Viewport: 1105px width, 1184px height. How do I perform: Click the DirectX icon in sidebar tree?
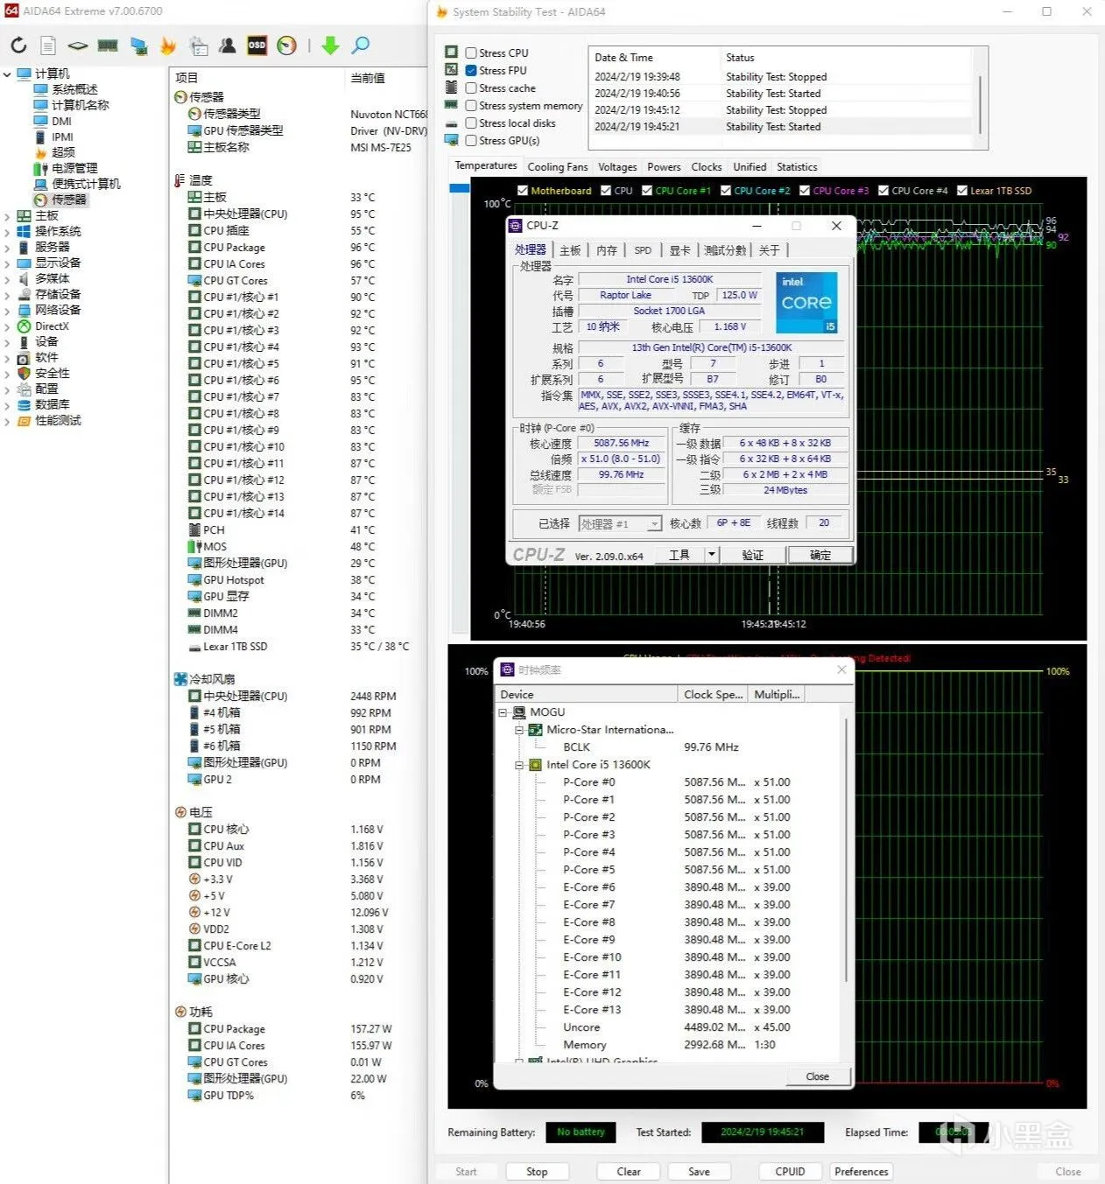point(24,326)
